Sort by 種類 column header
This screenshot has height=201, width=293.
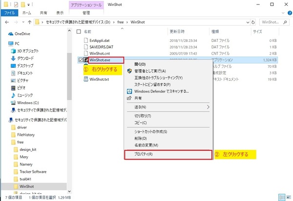[x=230, y=32]
